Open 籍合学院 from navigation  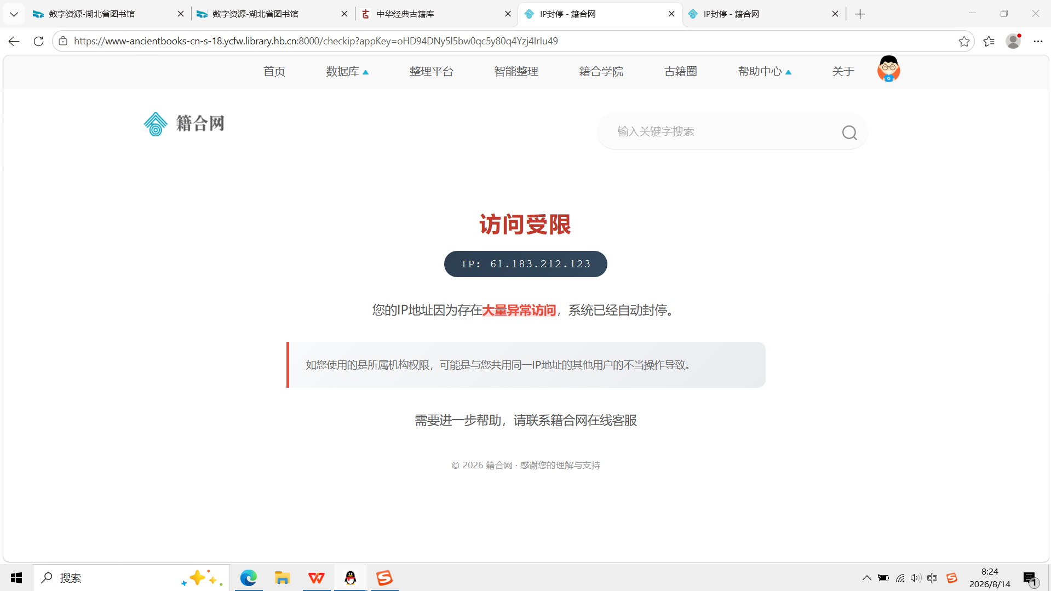[x=601, y=72]
